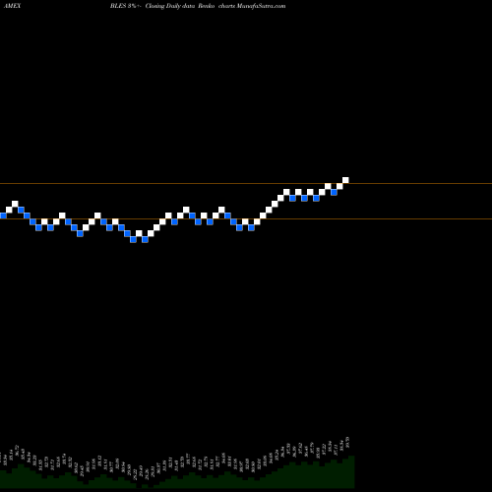
Task: Open the MunafaSutra.com charts credit text
Action: (252, 6)
